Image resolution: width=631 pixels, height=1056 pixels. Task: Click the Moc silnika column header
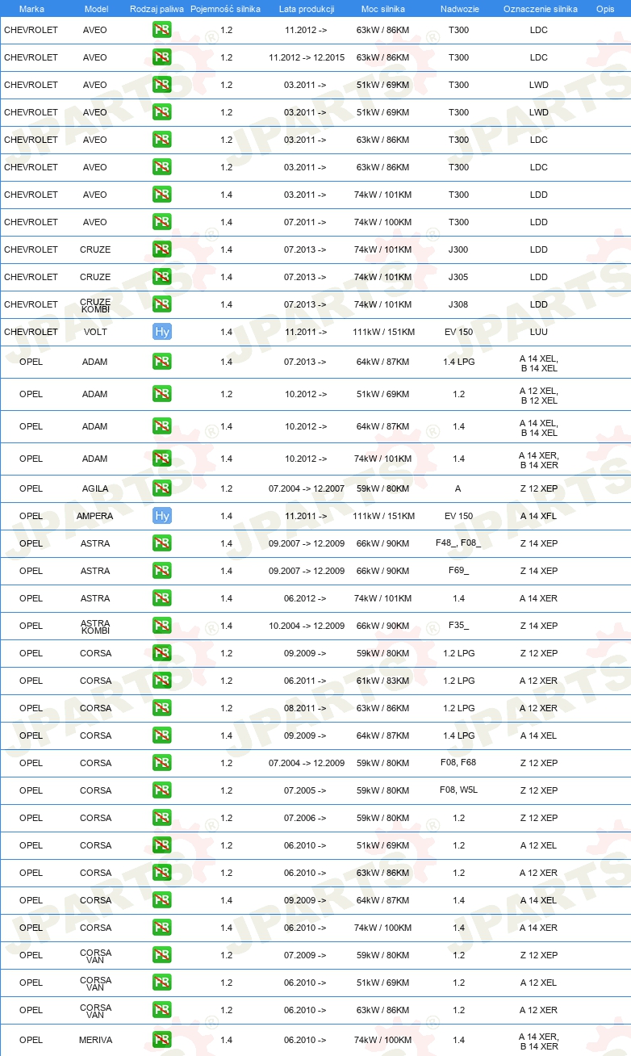[x=383, y=9]
